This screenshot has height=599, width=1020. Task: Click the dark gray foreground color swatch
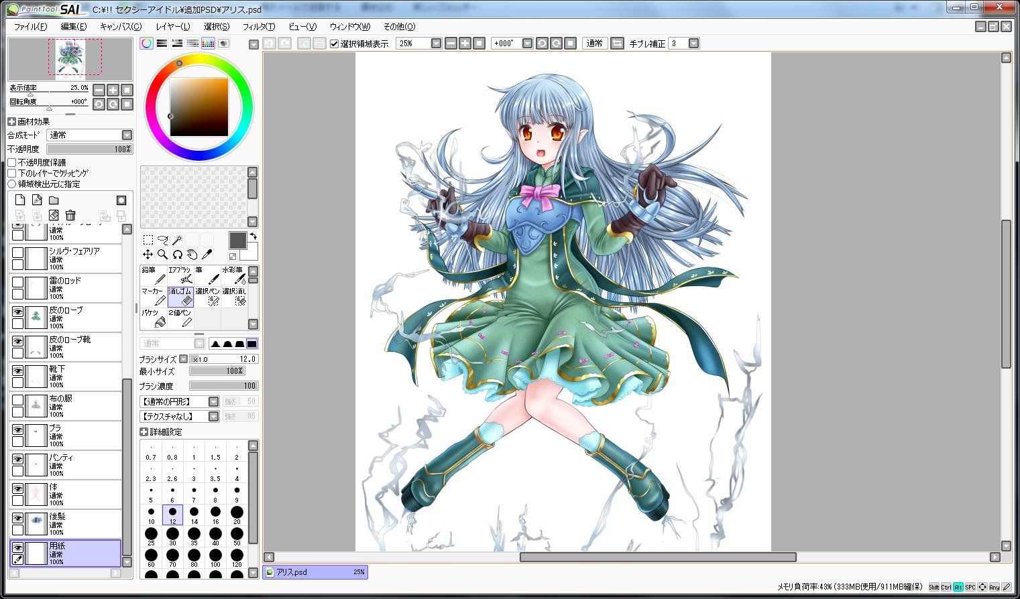[237, 241]
